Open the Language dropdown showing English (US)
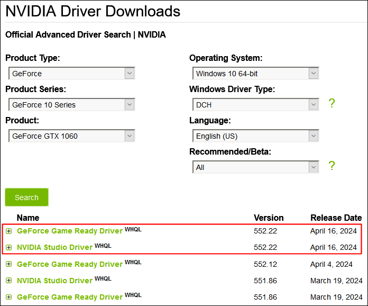 pos(256,136)
